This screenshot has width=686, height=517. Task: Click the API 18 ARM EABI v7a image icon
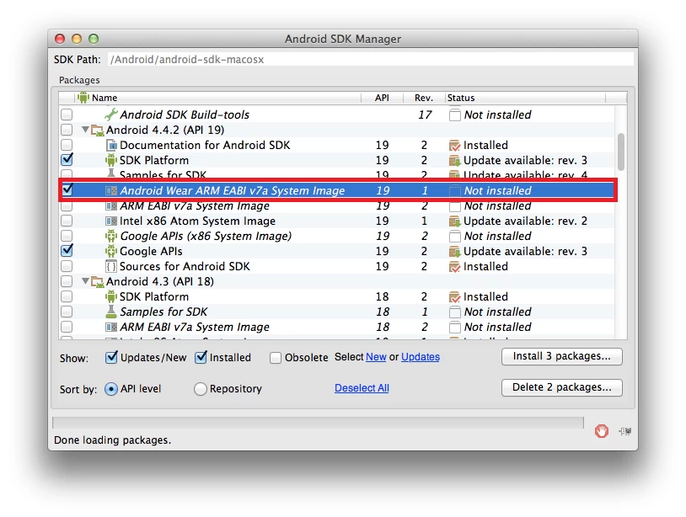(x=111, y=328)
